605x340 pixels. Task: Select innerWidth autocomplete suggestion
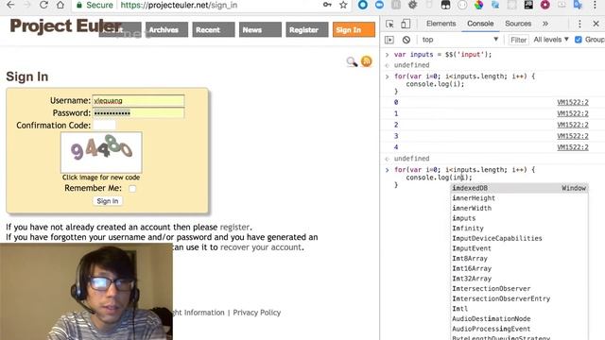519,208
